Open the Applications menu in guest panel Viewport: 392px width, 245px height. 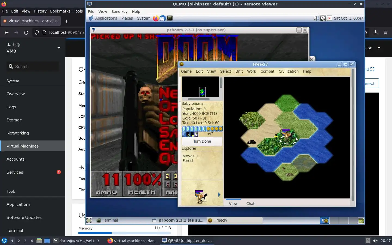pos(106,18)
